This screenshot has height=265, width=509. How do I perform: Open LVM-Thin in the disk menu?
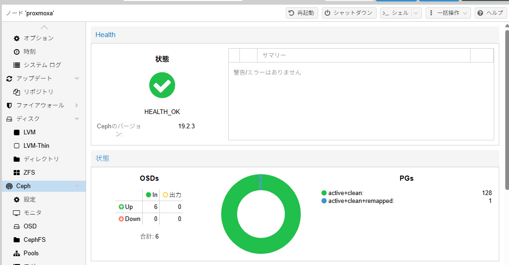(36, 145)
